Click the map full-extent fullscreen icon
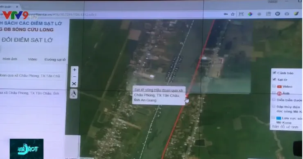This screenshot has height=159, width=303. tap(74, 83)
